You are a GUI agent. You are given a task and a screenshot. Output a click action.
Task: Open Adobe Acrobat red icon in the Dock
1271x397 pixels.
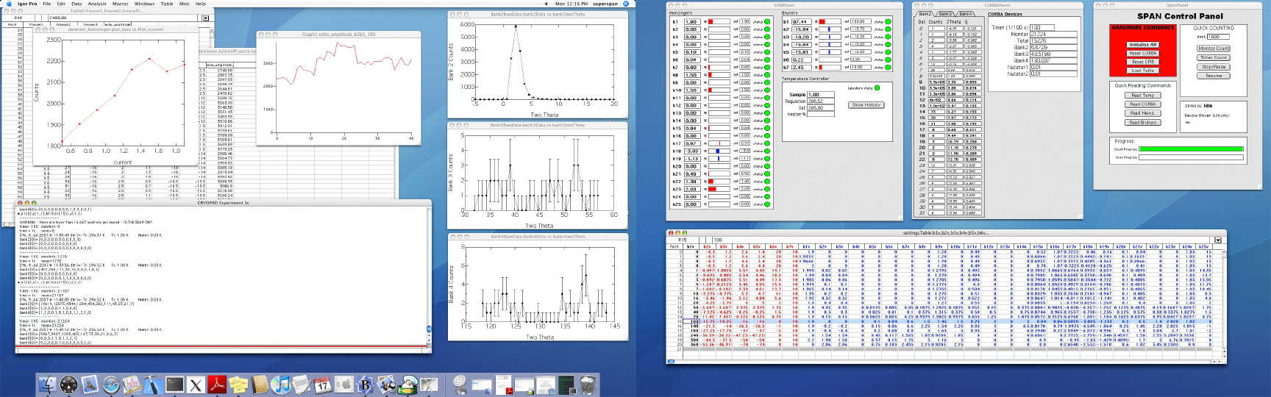(x=218, y=384)
